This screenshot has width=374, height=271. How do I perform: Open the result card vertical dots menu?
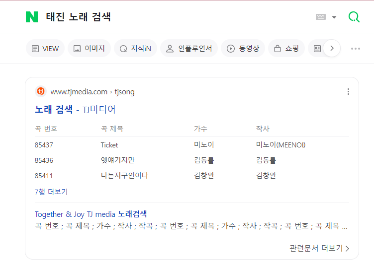click(x=348, y=92)
